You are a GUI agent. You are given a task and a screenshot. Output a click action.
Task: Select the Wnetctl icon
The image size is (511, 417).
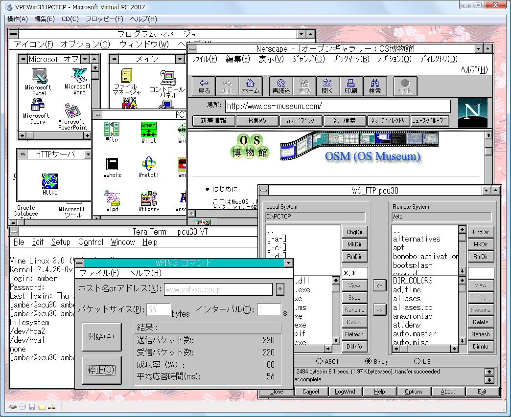149,167
